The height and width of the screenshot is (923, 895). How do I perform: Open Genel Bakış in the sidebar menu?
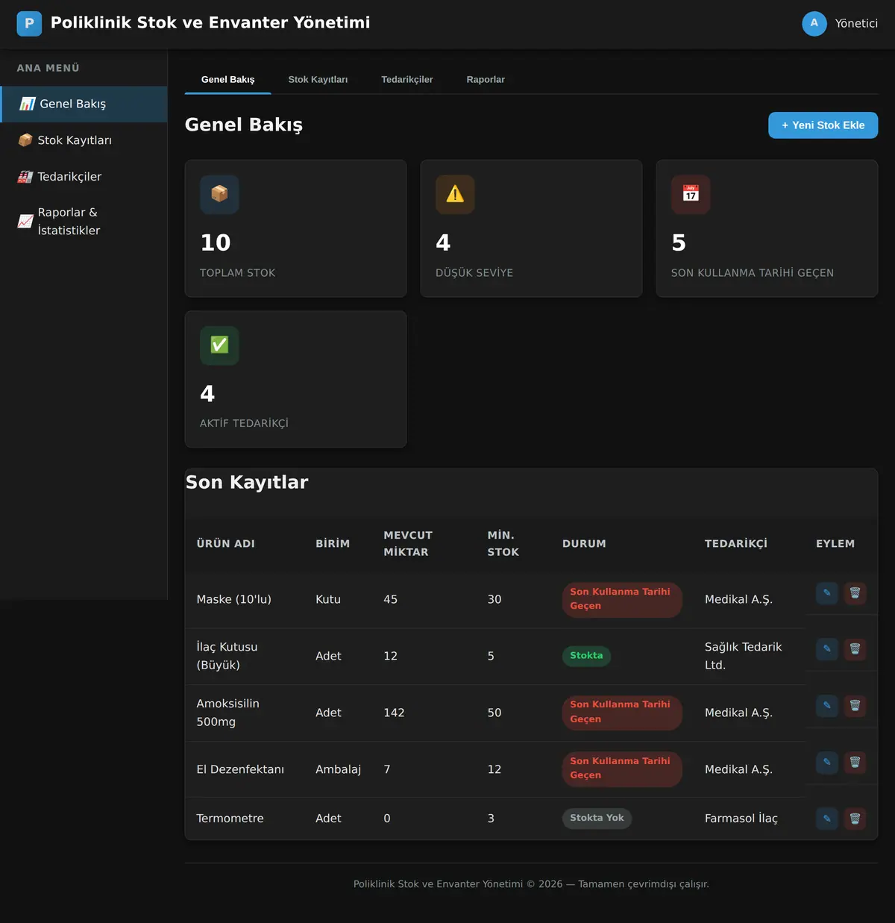(x=84, y=104)
